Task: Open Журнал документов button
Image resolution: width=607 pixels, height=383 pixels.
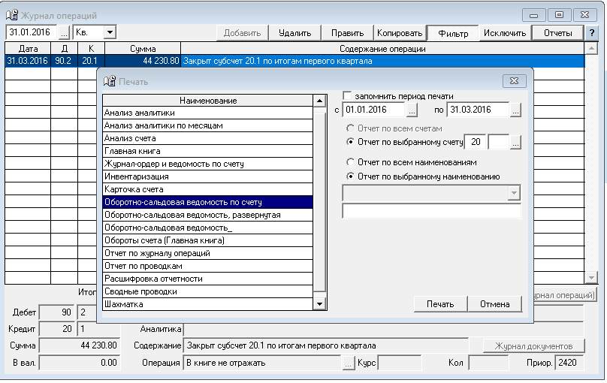Action: click(x=533, y=346)
